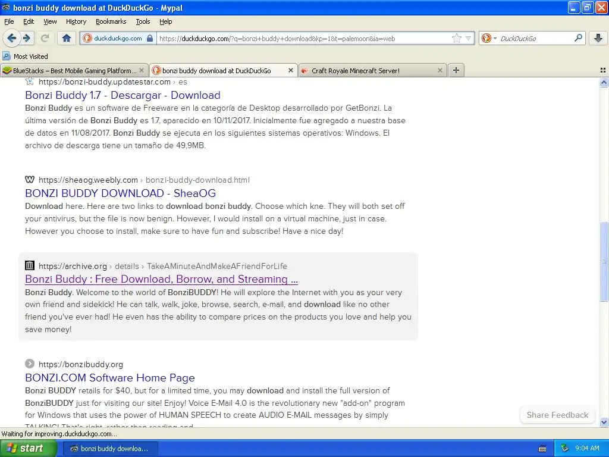Screen dimensions: 609x457
Task: Go forward with the Forward arrow button
Action: point(26,38)
